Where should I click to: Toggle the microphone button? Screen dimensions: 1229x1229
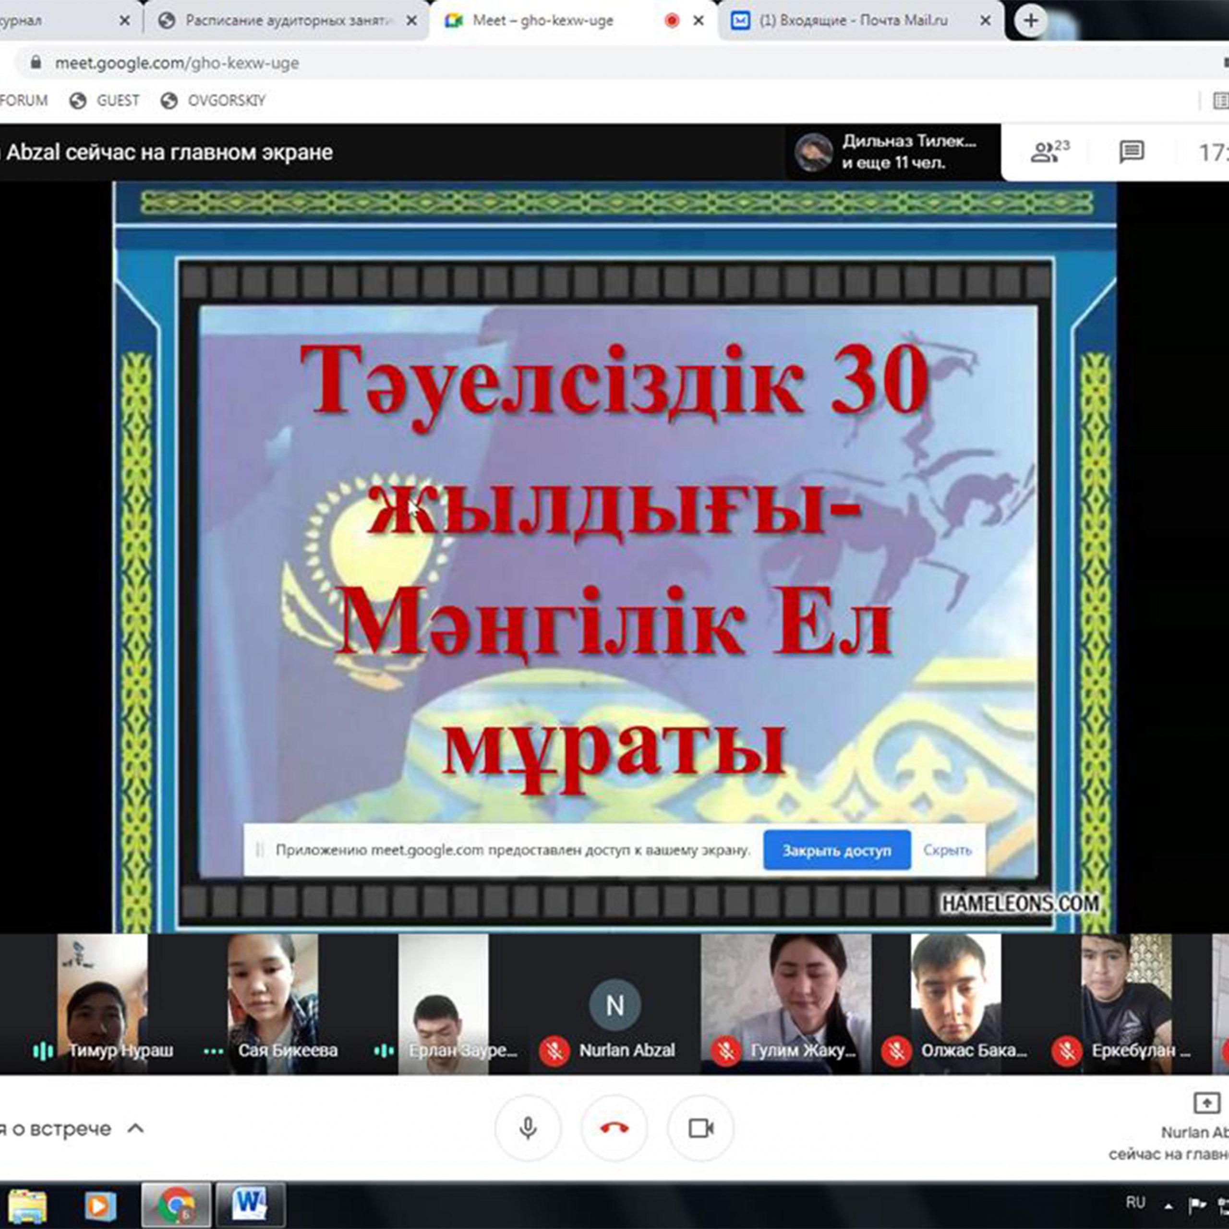(527, 1128)
